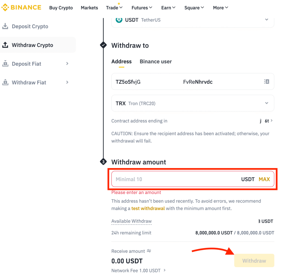The width and height of the screenshot is (288, 273).
Task: Open the Trade menu
Action: [x=114, y=8]
